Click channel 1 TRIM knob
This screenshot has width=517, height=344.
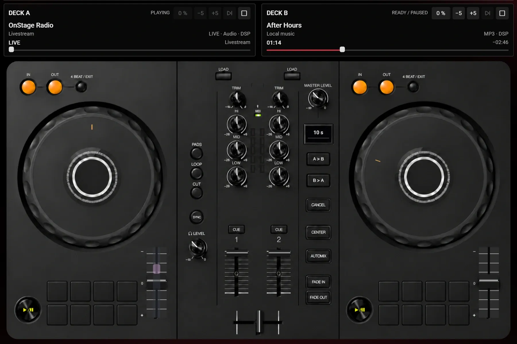point(237,99)
